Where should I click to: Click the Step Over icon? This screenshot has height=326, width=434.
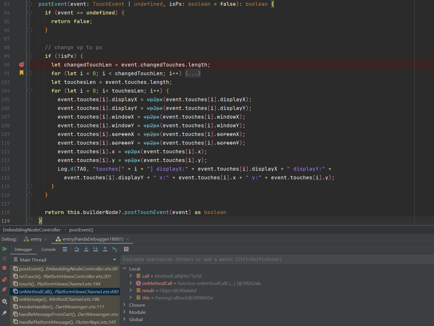coord(77,249)
